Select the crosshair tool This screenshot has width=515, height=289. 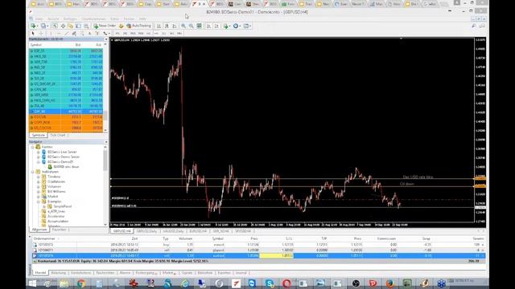click(41, 33)
